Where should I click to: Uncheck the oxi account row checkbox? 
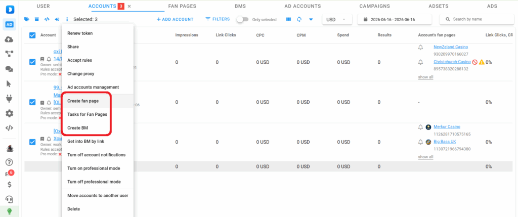(32, 62)
